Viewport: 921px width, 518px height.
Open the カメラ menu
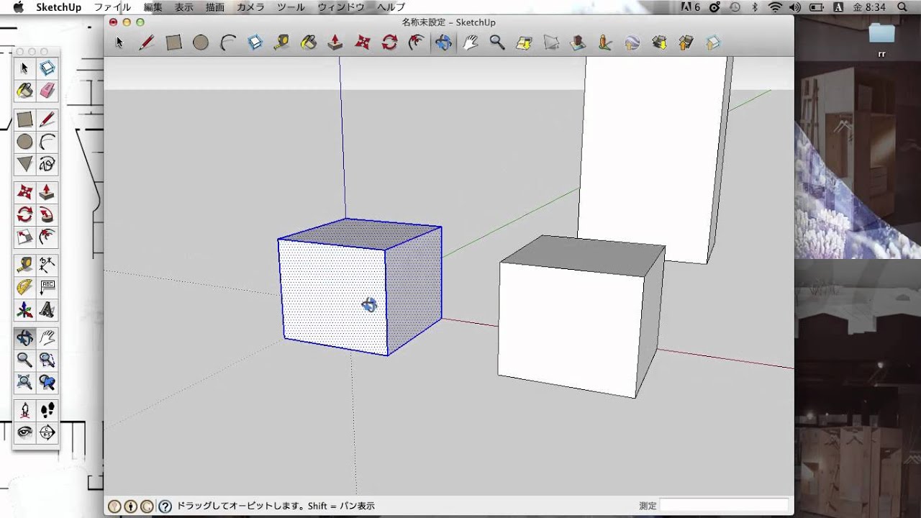click(x=250, y=7)
